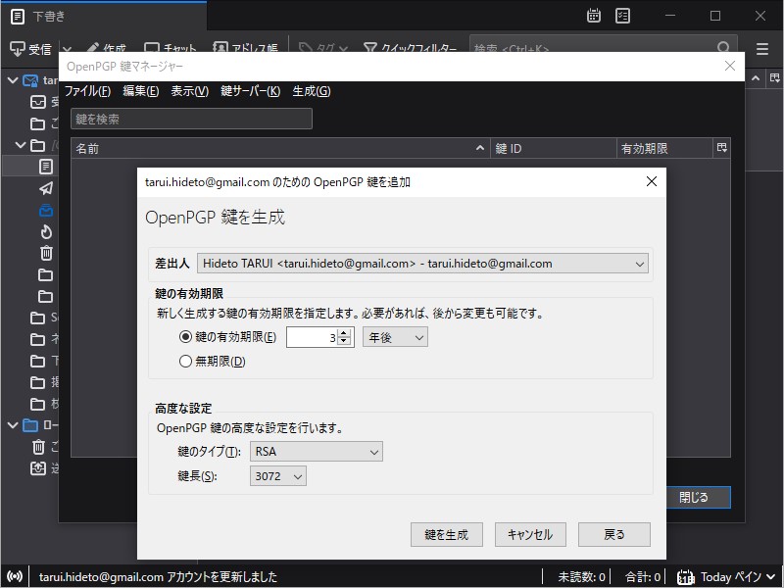784x588 pixels.
Task: Open the hamburger application menu
Action: (x=762, y=47)
